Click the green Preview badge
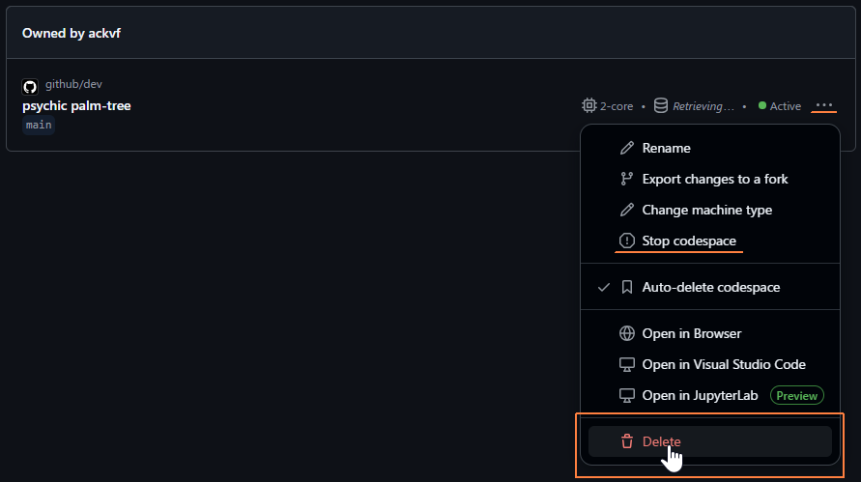The image size is (861, 482). tap(796, 395)
